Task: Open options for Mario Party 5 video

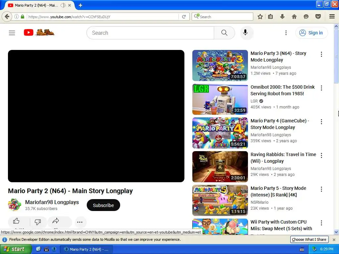Action: (x=321, y=189)
